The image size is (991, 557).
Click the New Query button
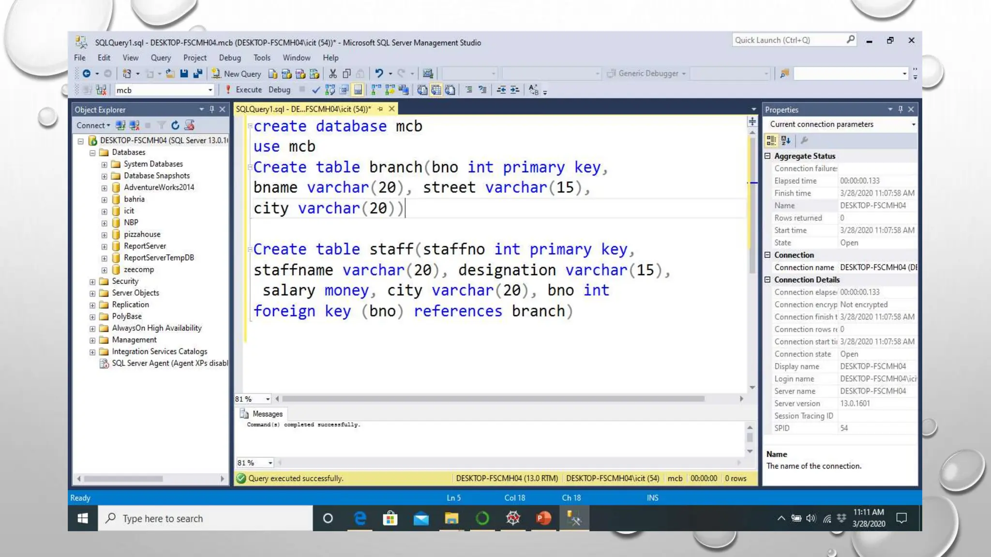click(236, 73)
